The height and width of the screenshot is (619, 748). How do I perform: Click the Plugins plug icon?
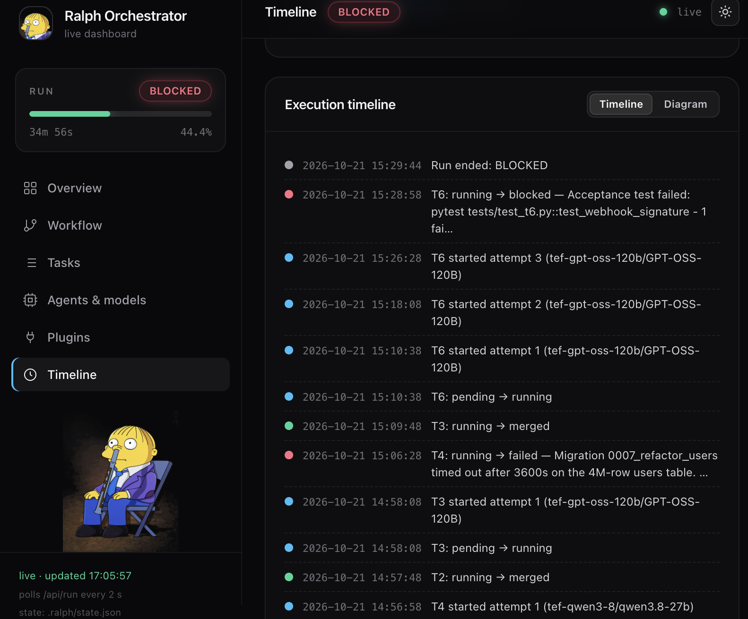pos(30,337)
